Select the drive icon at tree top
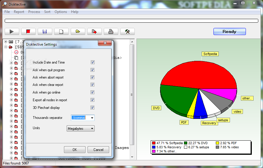Screen dimensions: 263x168 pos(11,42)
